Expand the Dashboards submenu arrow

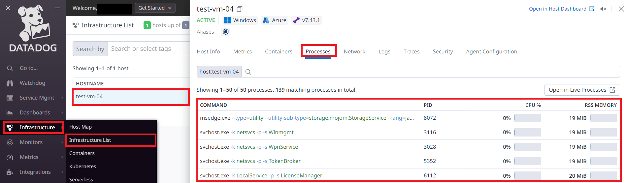click(62, 113)
